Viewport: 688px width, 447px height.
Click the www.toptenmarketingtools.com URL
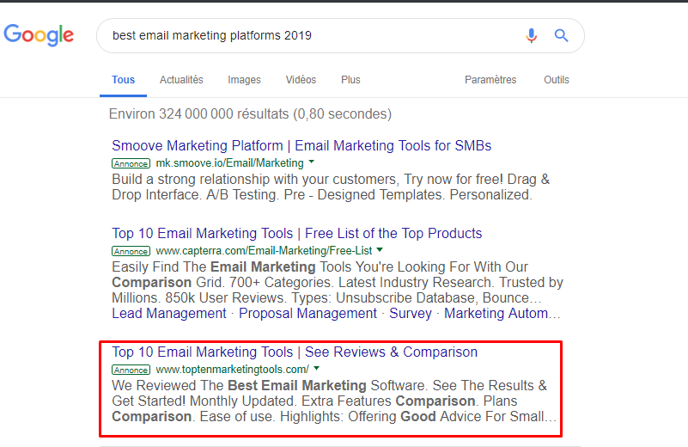[x=233, y=370]
